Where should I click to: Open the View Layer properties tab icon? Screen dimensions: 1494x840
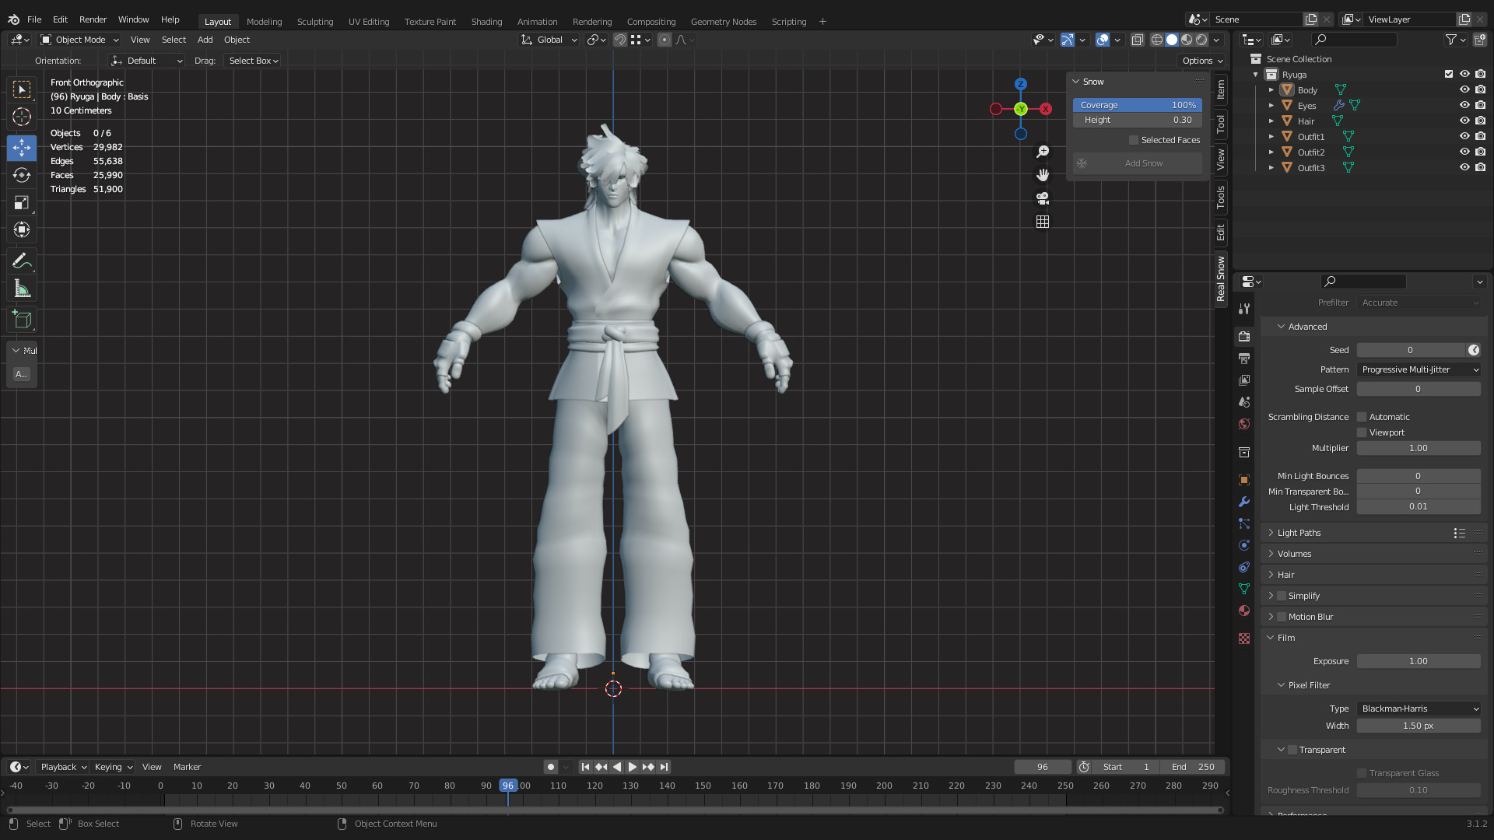point(1244,380)
